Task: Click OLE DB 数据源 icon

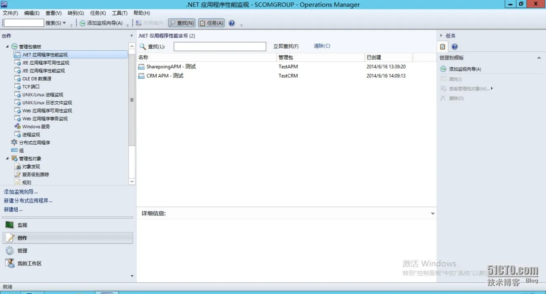Action: pos(18,78)
